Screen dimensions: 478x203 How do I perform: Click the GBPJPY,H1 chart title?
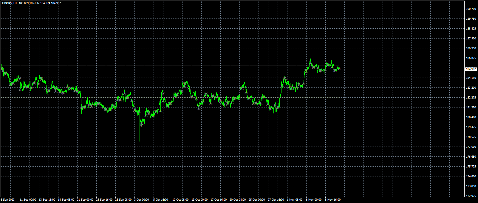9,3
